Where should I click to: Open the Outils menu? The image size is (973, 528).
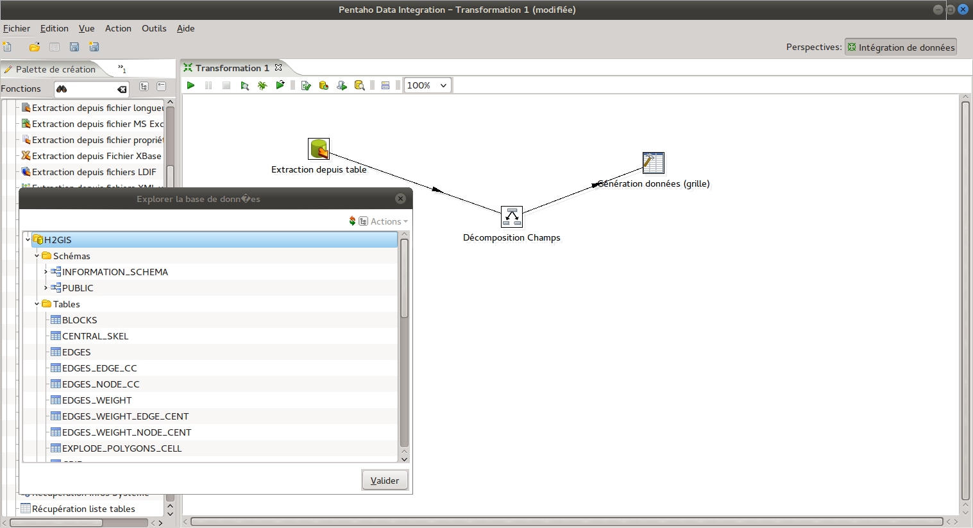click(x=154, y=28)
